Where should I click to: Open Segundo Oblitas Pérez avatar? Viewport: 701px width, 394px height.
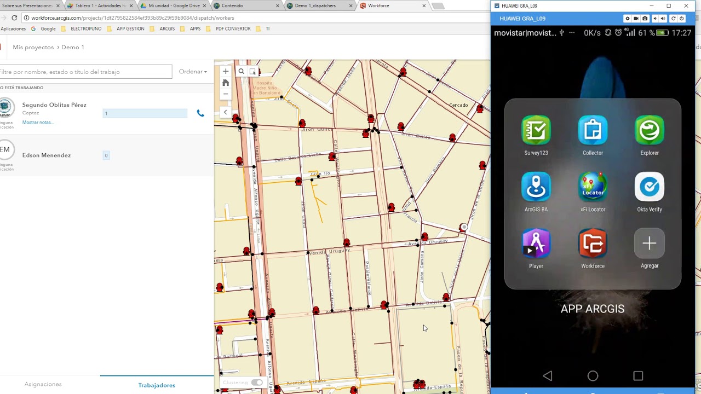(5, 107)
